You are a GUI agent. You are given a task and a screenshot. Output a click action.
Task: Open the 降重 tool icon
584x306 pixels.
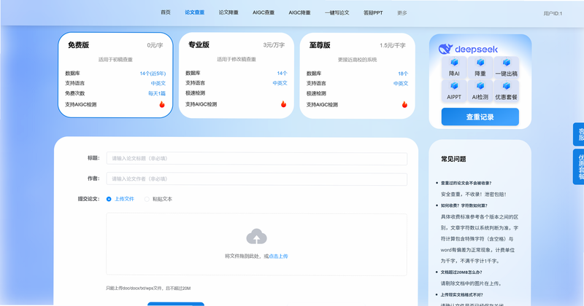tap(480, 68)
